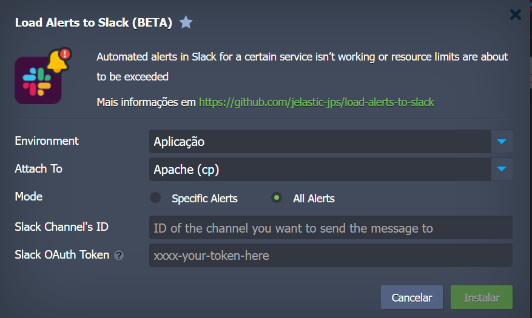Select the Specific Alerts mode

coord(155,198)
